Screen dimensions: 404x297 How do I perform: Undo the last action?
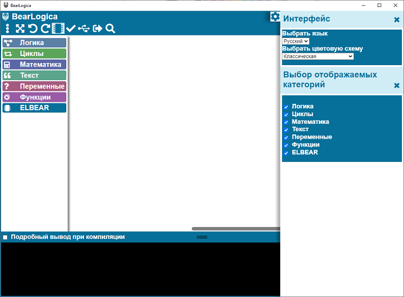pyautogui.click(x=32, y=29)
